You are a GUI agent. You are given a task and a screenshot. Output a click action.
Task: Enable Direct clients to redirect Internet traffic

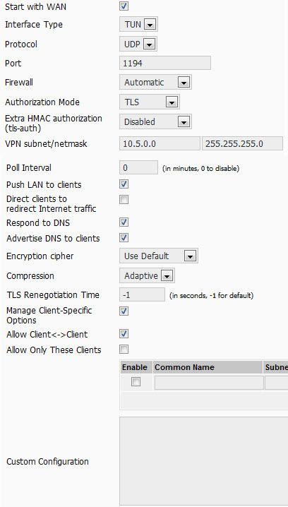124,200
